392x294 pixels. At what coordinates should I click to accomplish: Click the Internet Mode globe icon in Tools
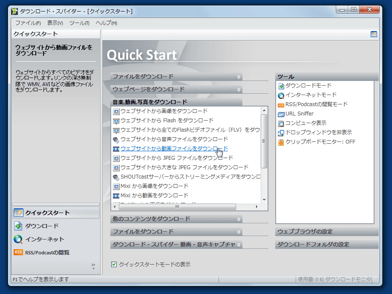pyautogui.click(x=281, y=95)
